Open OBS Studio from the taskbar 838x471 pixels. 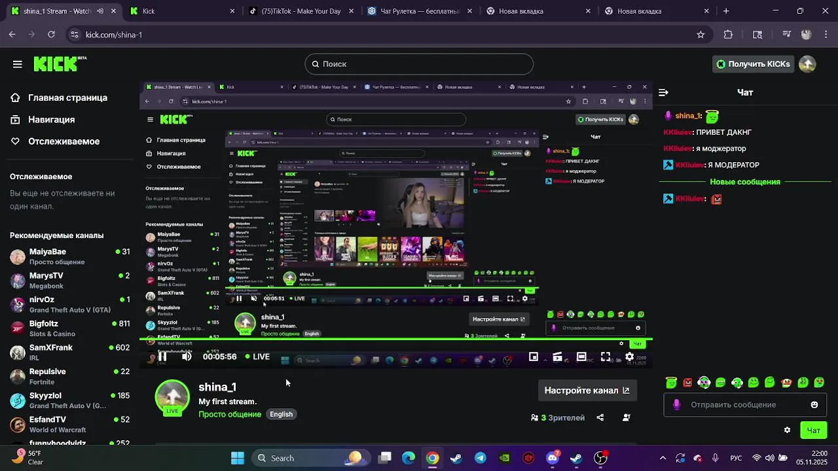pyautogui.click(x=600, y=458)
